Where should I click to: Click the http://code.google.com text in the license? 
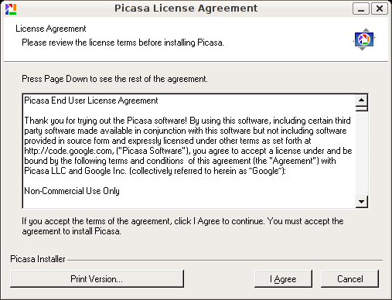click(69, 151)
